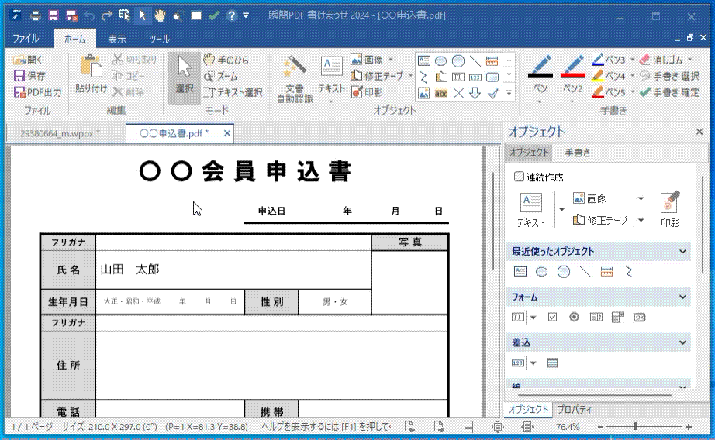Switch to the 手書き panel tab
715x440 pixels.
577,153
